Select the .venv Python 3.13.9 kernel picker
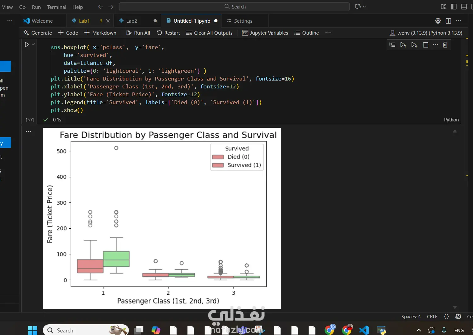This screenshot has width=473, height=335. pyautogui.click(x=426, y=33)
